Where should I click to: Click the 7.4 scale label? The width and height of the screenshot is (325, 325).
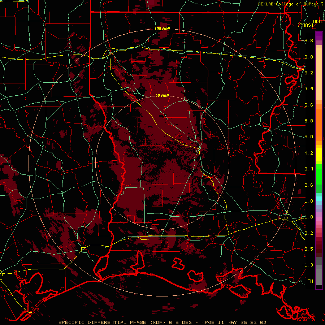(x=309, y=89)
